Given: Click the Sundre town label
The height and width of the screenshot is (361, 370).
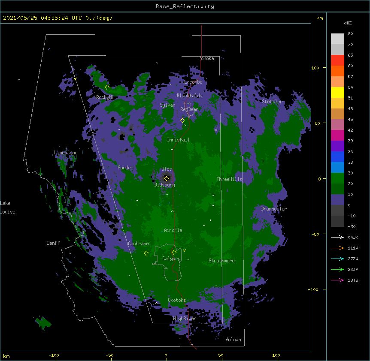Looking at the screenshot, I should pos(125,168).
